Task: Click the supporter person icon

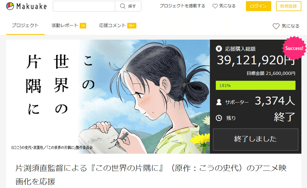Action: pyautogui.click(x=219, y=102)
